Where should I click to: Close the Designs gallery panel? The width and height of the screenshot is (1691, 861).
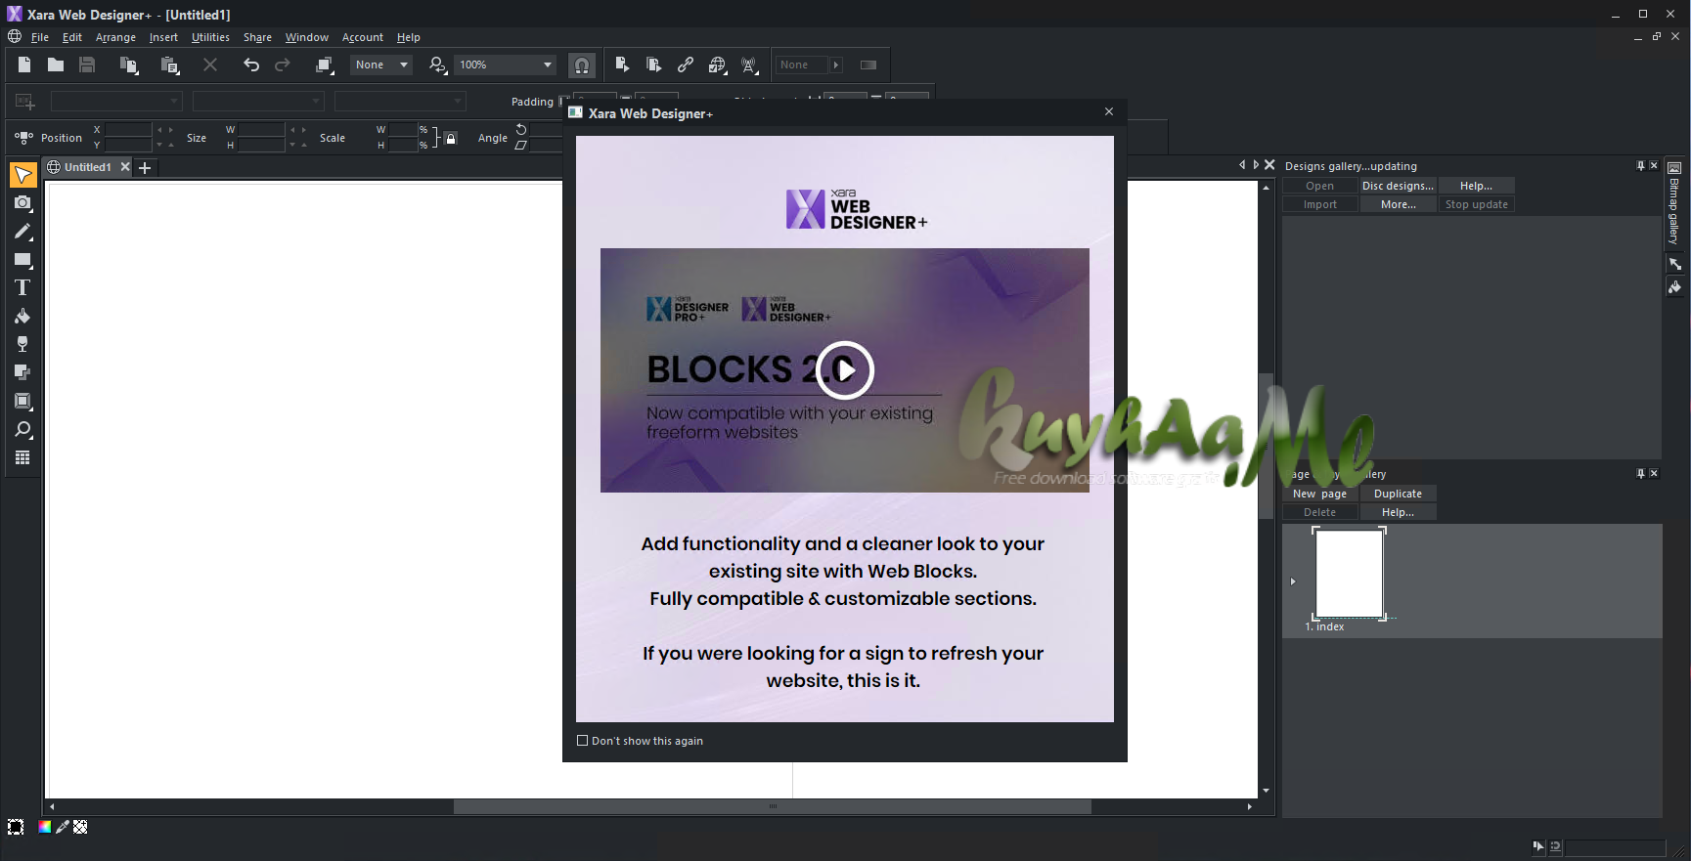pos(1654,166)
